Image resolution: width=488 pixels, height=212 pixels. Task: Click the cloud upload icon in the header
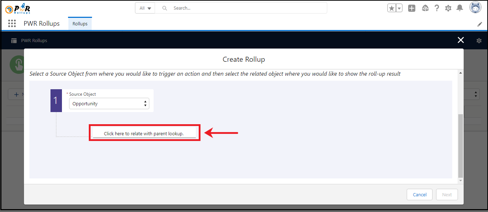tap(425, 8)
